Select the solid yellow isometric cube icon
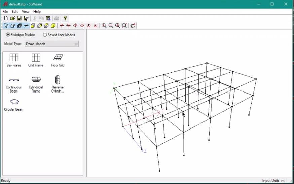This screenshot has width=294, height=184. 53,26
